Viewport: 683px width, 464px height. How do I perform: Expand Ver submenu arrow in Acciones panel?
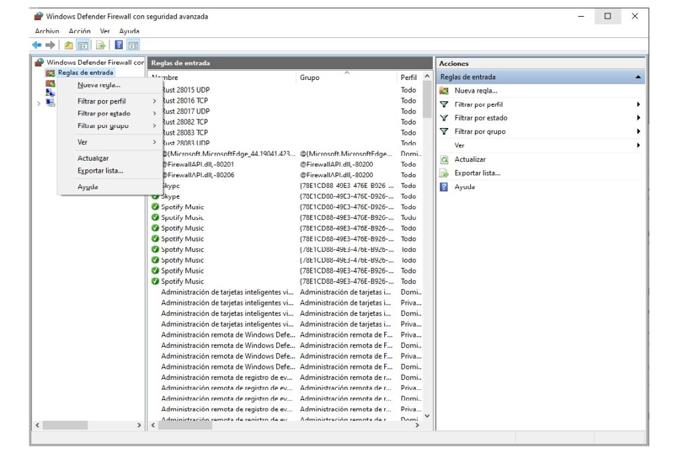point(638,145)
